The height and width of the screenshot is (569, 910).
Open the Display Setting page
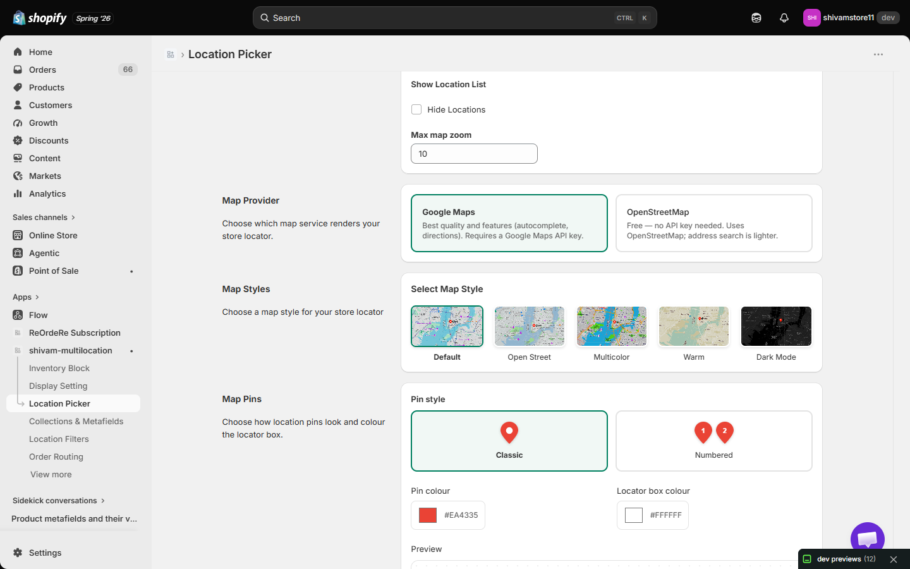pyautogui.click(x=58, y=386)
